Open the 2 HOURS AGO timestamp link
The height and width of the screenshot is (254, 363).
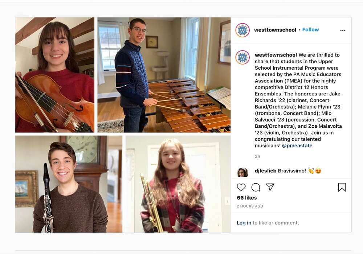pyautogui.click(x=250, y=206)
